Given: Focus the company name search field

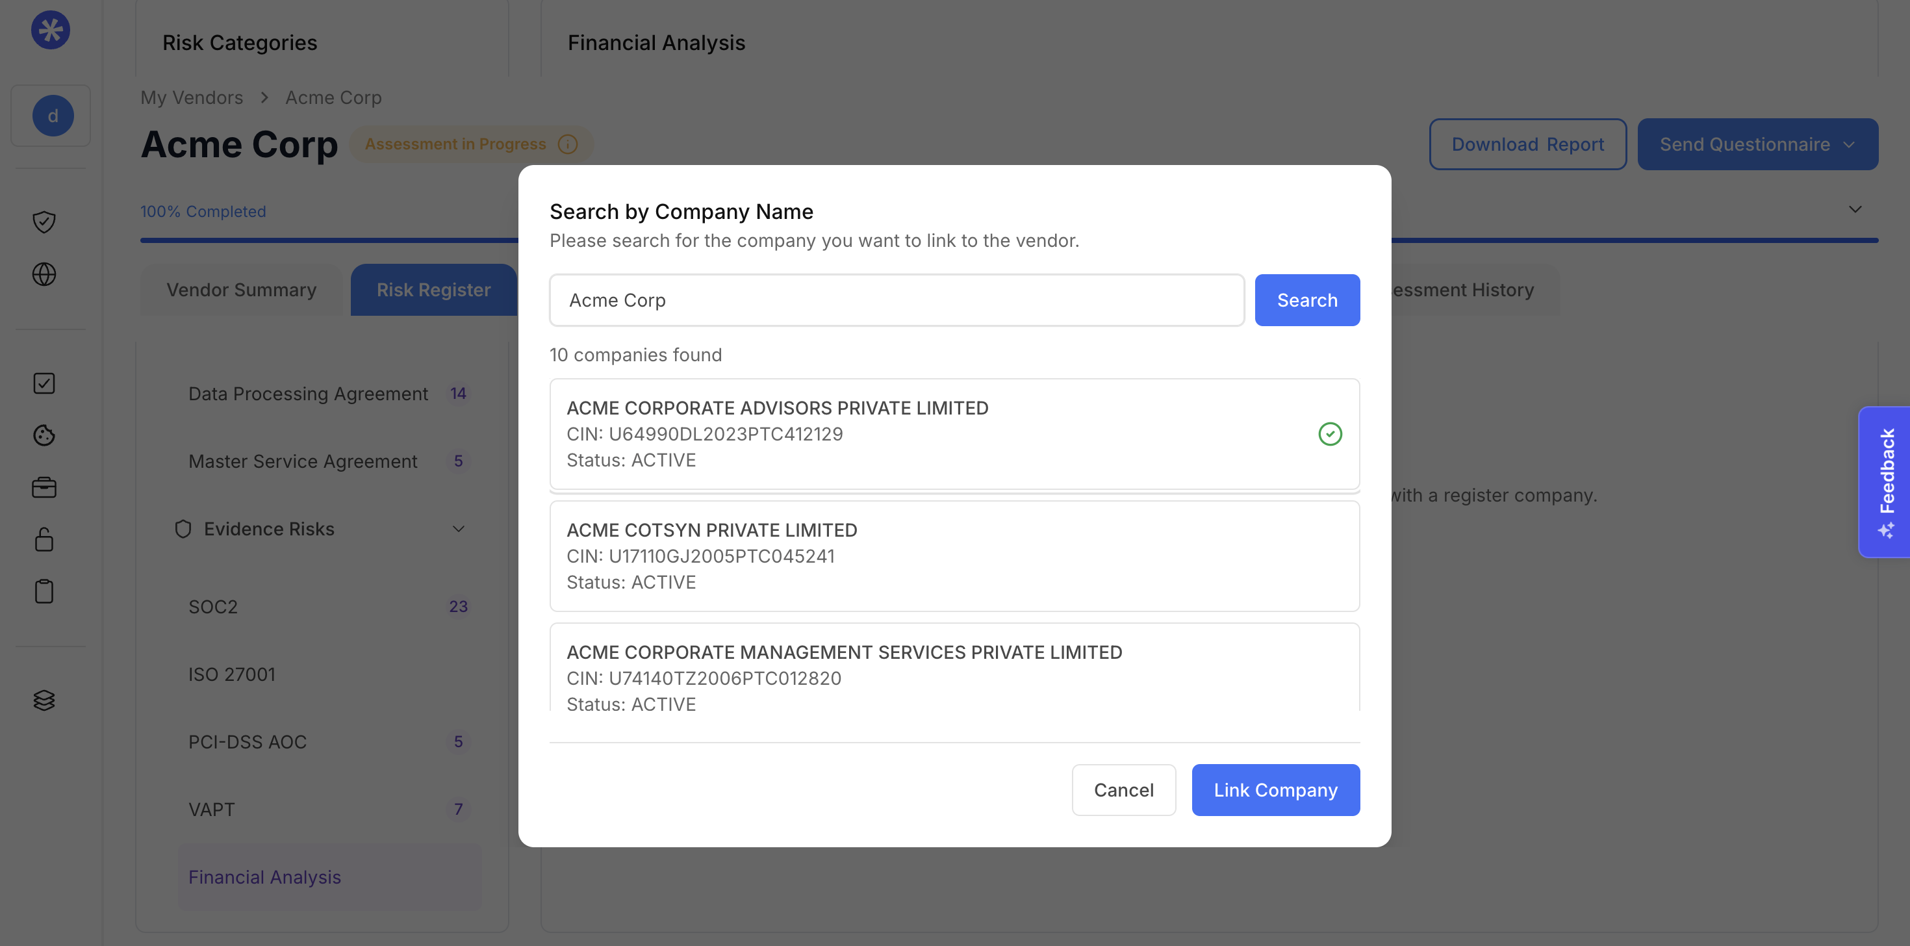Looking at the screenshot, I should [897, 300].
